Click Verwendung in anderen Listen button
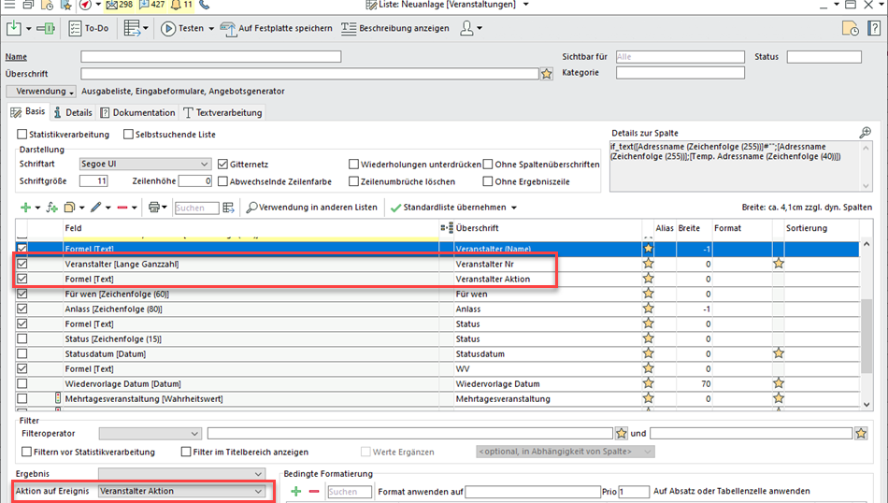This screenshot has width=888, height=503. (x=311, y=208)
